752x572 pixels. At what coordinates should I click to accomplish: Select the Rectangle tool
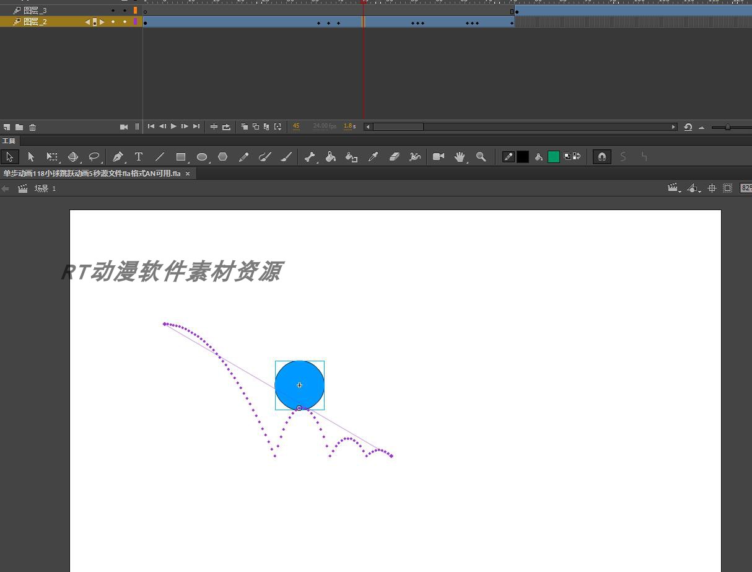[181, 157]
